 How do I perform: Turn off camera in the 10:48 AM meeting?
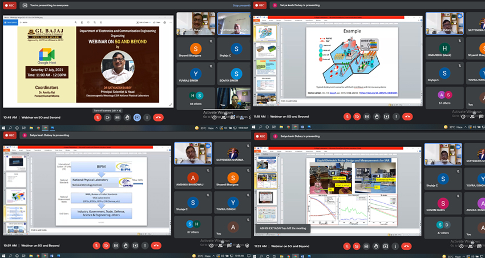point(108,118)
